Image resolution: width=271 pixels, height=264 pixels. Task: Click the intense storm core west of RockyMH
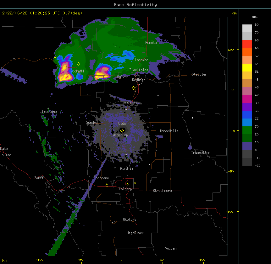[x=65, y=72]
